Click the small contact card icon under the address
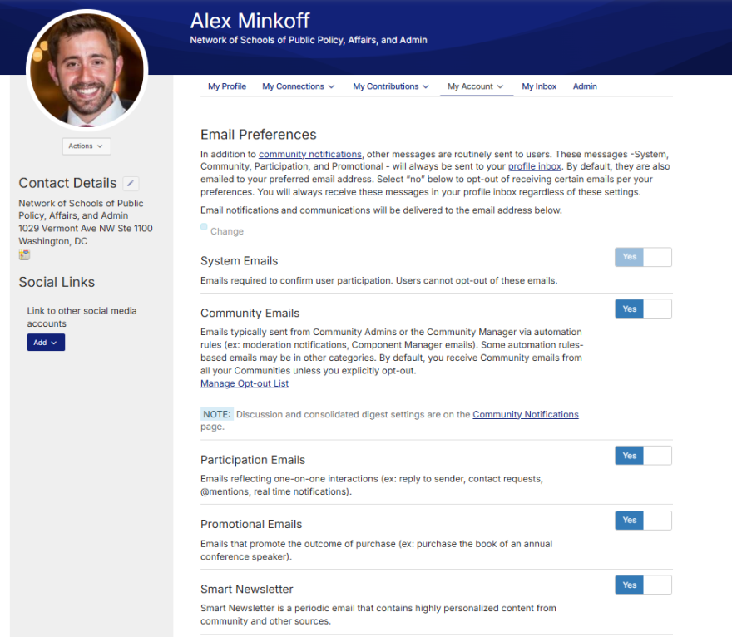 coord(24,254)
